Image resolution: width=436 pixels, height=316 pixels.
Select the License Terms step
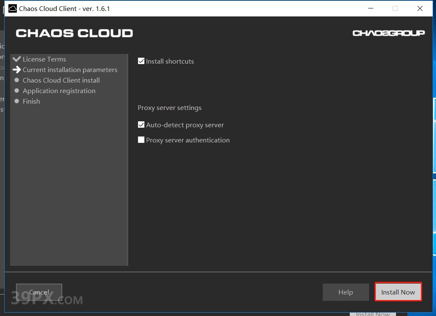point(44,59)
